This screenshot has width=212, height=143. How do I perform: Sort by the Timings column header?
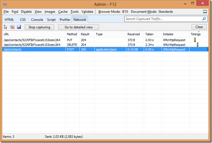tap(196, 34)
